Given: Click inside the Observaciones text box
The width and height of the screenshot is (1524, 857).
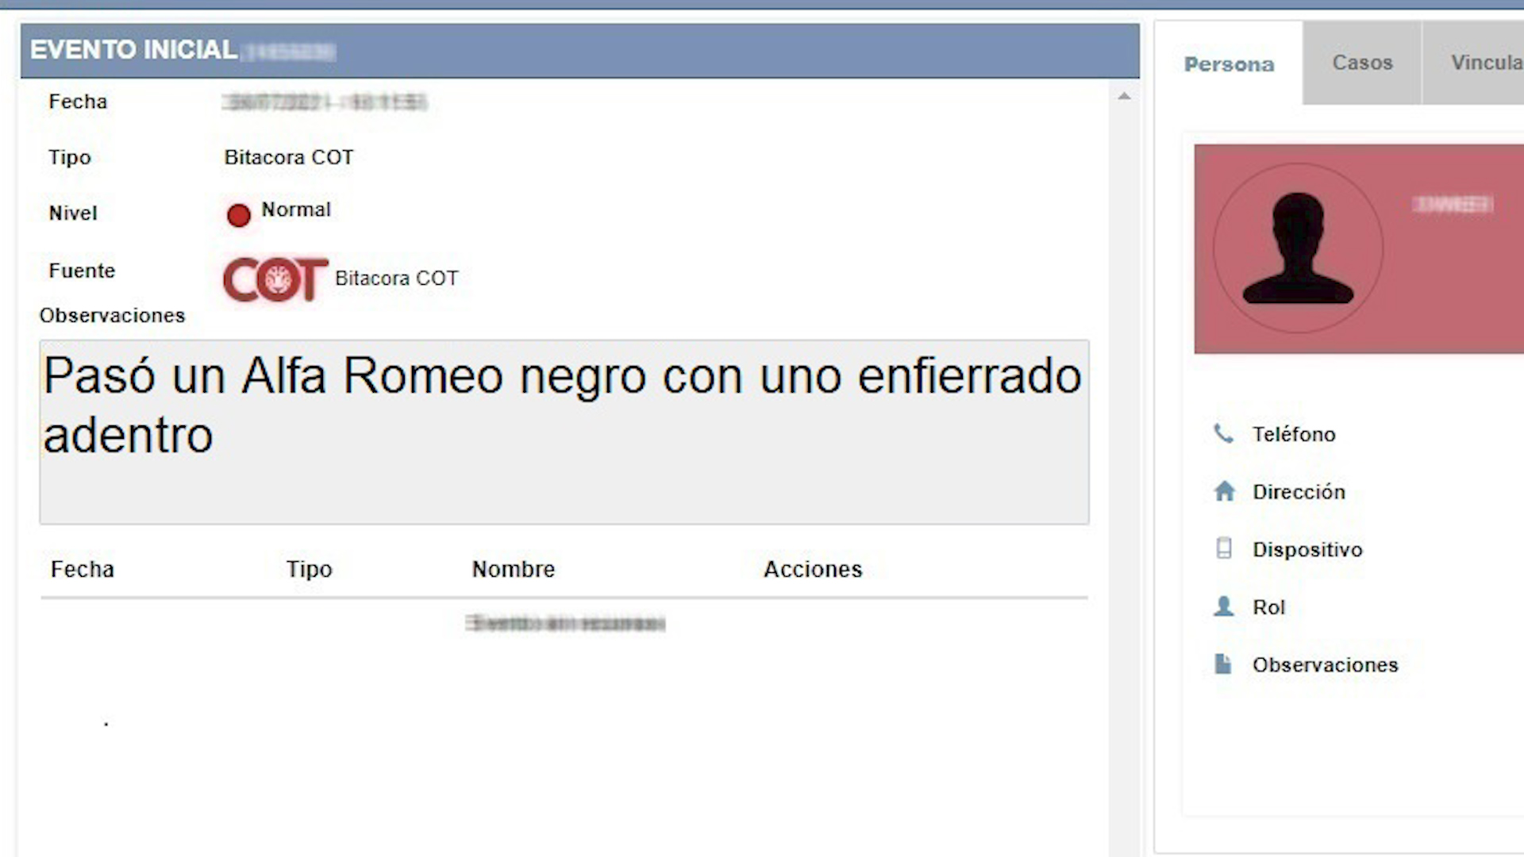Looking at the screenshot, I should point(564,432).
